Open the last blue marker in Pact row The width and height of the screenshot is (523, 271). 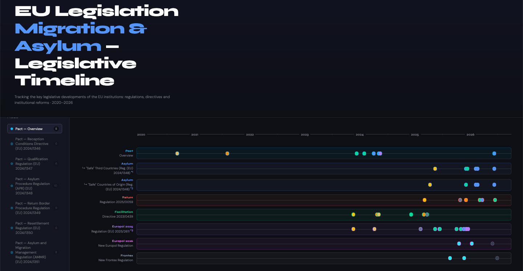(494, 153)
